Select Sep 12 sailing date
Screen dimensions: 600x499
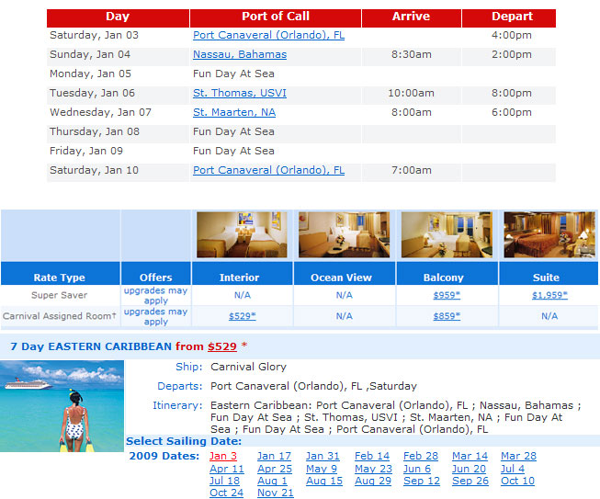[x=422, y=481]
